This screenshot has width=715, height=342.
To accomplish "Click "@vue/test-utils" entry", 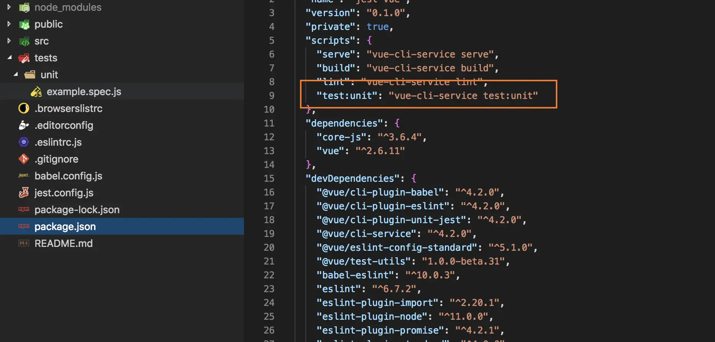I will tap(364, 261).
